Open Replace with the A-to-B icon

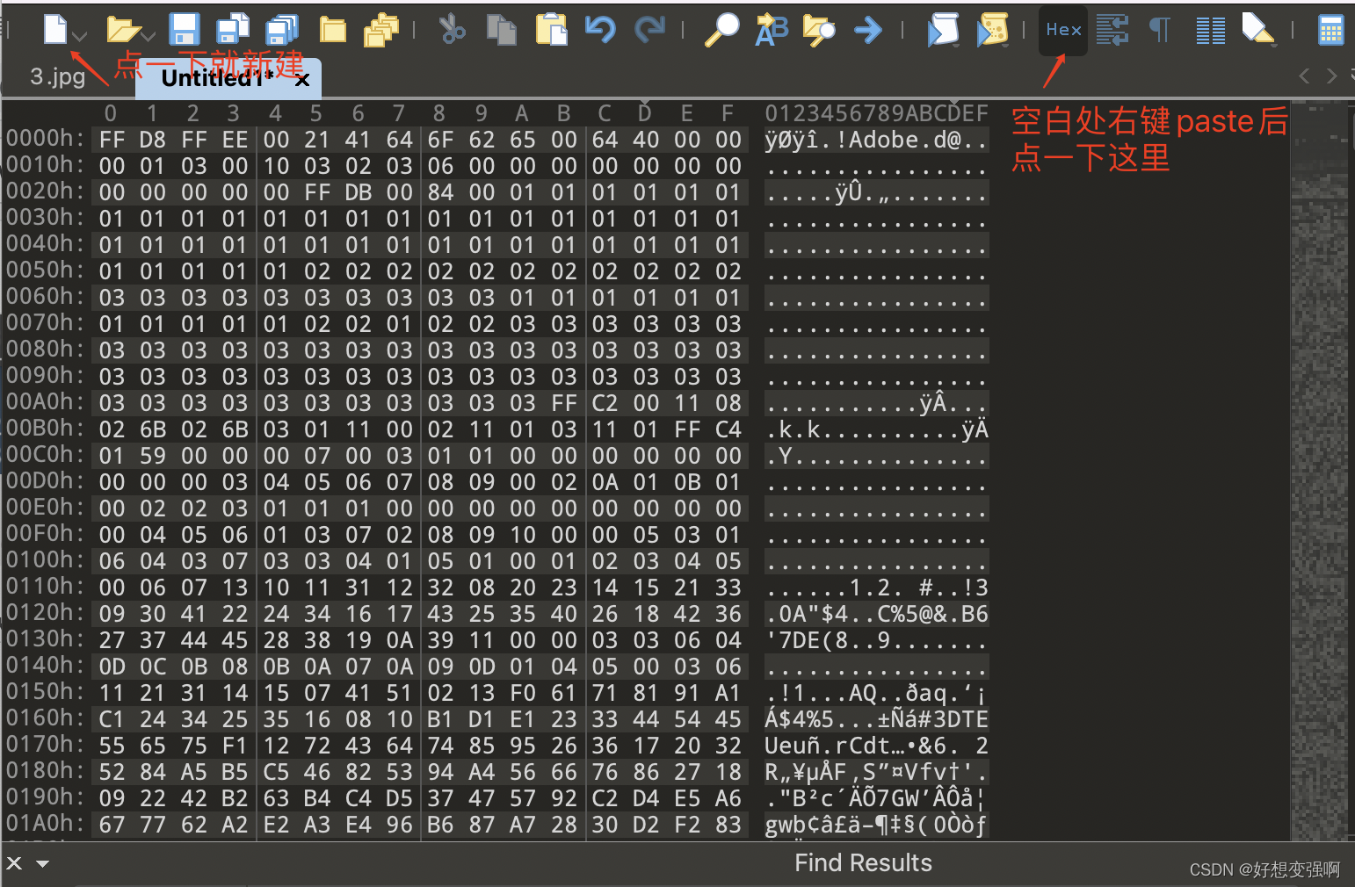(x=772, y=29)
